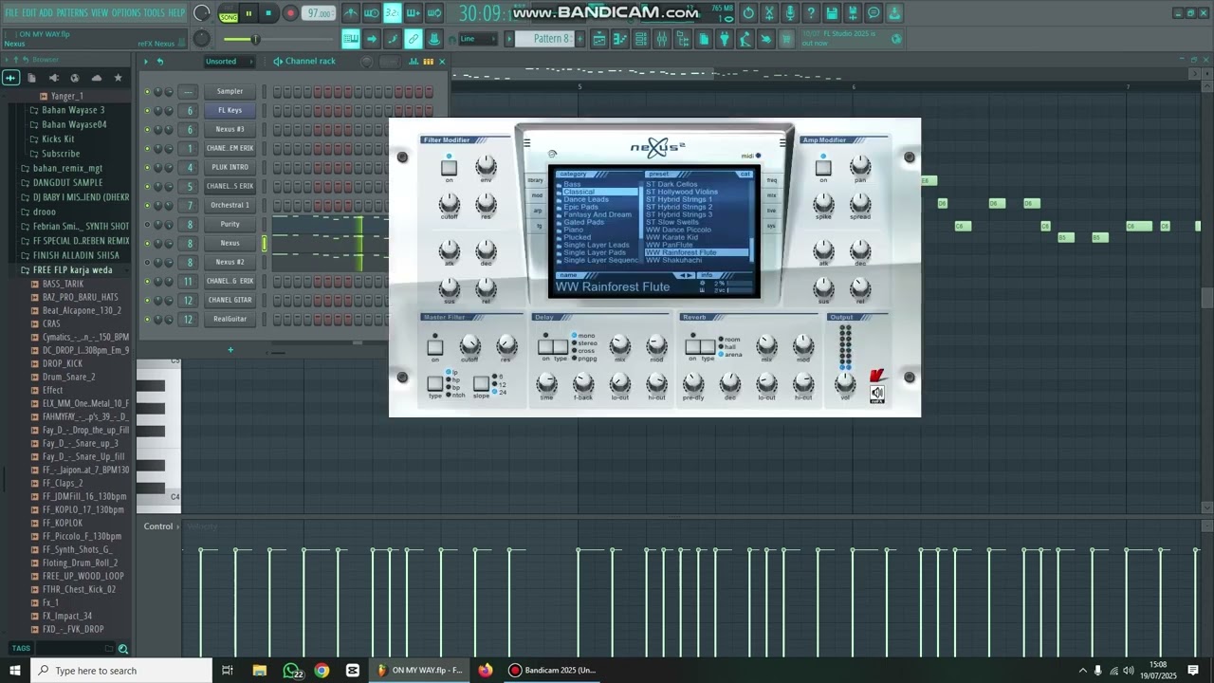
Task: Open the FILE menu
Action: [11, 13]
